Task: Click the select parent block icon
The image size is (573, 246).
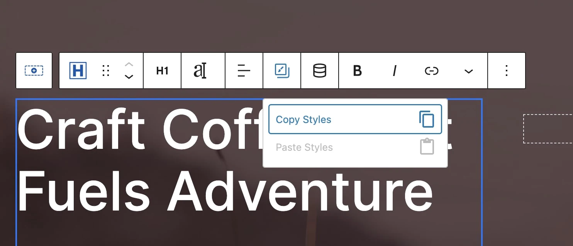Action: 34,71
